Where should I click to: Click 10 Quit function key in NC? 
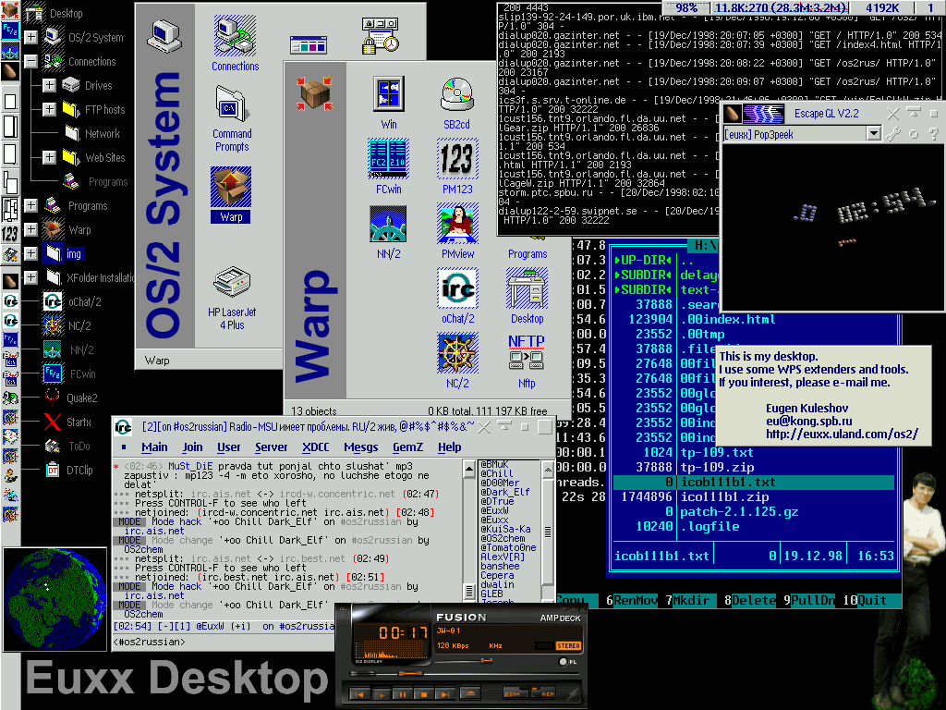pos(865,600)
